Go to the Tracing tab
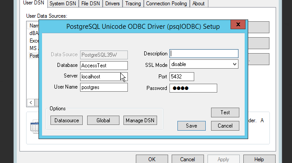Image resolution: width=292 pixels, height=163 pixels. tap(133, 4)
